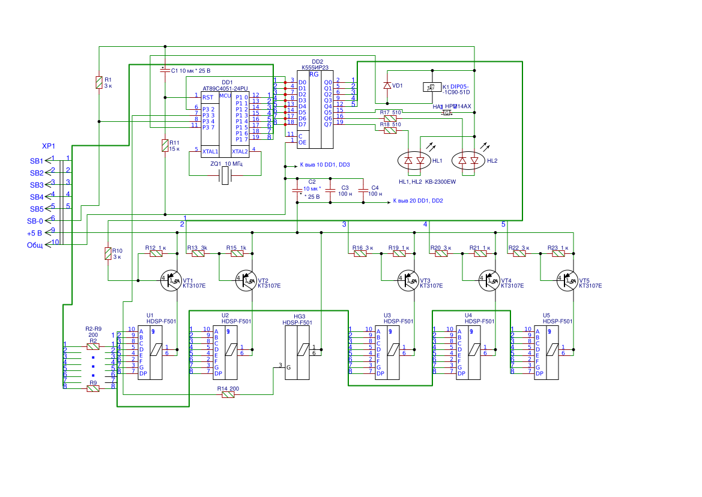The height and width of the screenshot is (497, 702).
Task: Select resistor R18 symbol
Action: (x=390, y=131)
